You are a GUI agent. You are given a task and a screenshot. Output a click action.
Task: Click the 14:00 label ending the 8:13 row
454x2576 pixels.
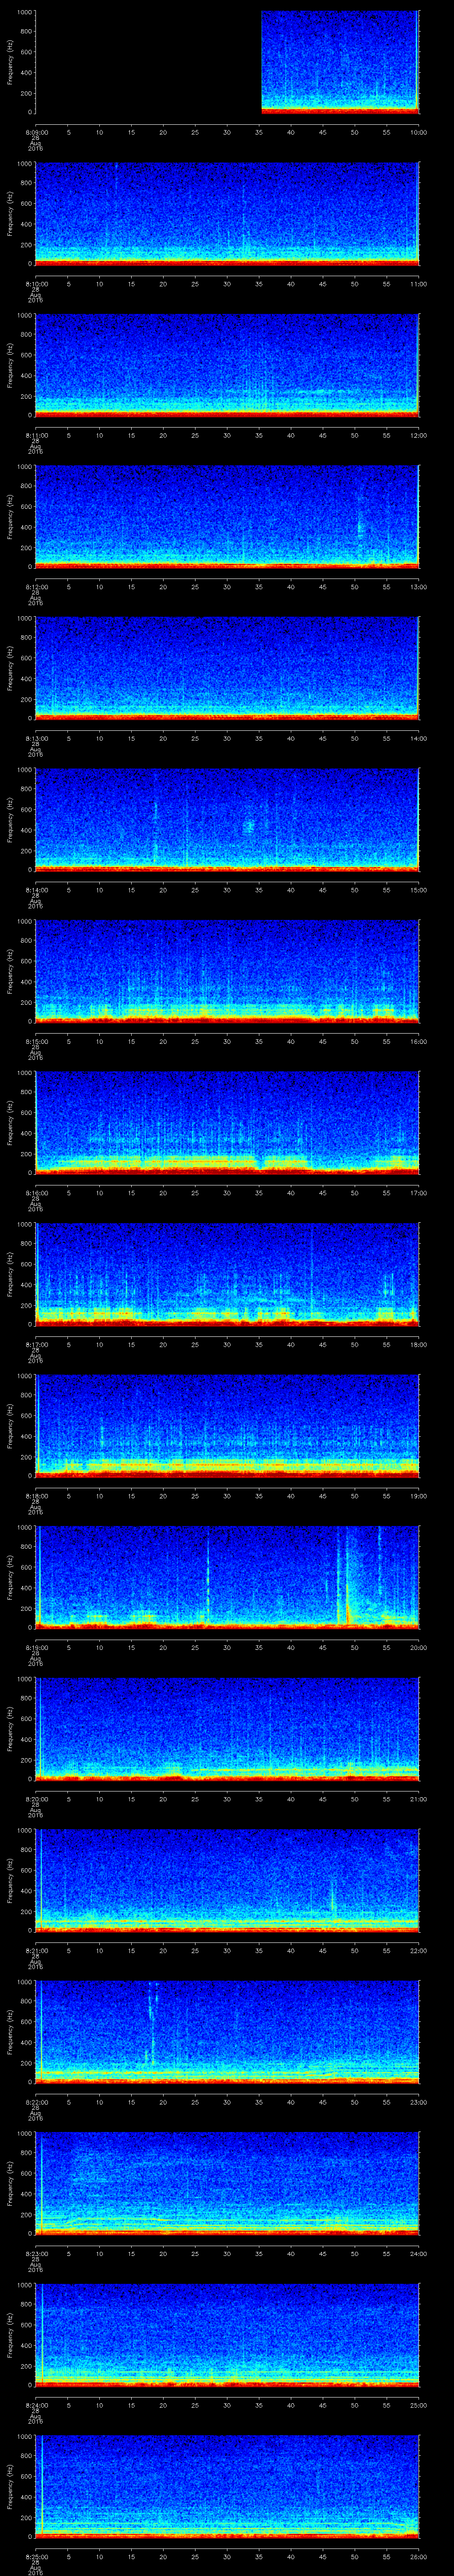pyautogui.click(x=418, y=738)
